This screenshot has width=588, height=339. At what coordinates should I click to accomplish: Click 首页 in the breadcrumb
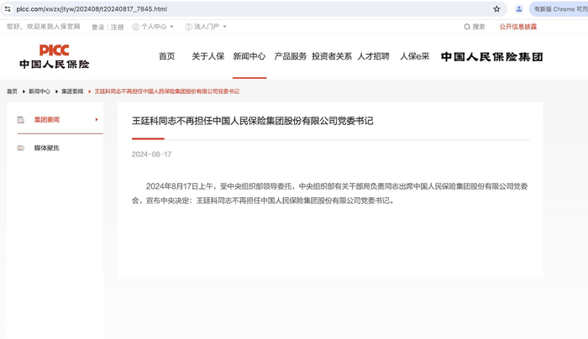12,91
